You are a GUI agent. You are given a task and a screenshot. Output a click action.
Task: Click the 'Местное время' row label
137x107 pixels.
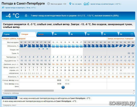click(x=13, y=42)
